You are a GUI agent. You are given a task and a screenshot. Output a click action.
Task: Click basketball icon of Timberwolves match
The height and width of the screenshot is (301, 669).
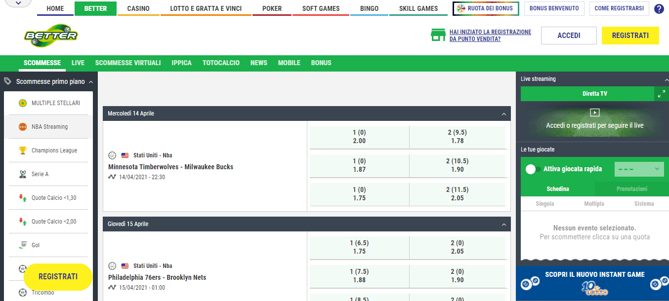point(112,155)
